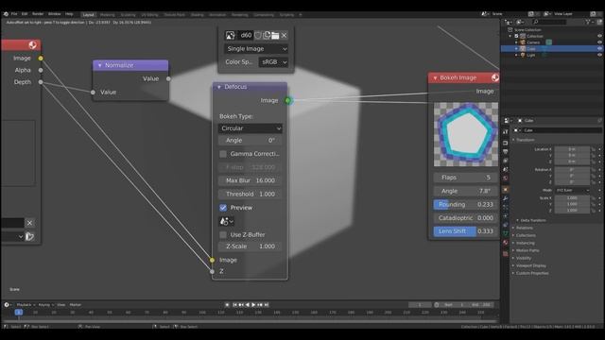
Task: Toggle visibility eye for Collection
Action: (599, 36)
